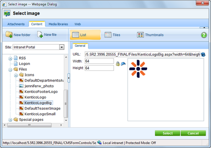Click the KenticoFooterLogo file icon
The width and height of the screenshot is (211, 148).
(21, 92)
